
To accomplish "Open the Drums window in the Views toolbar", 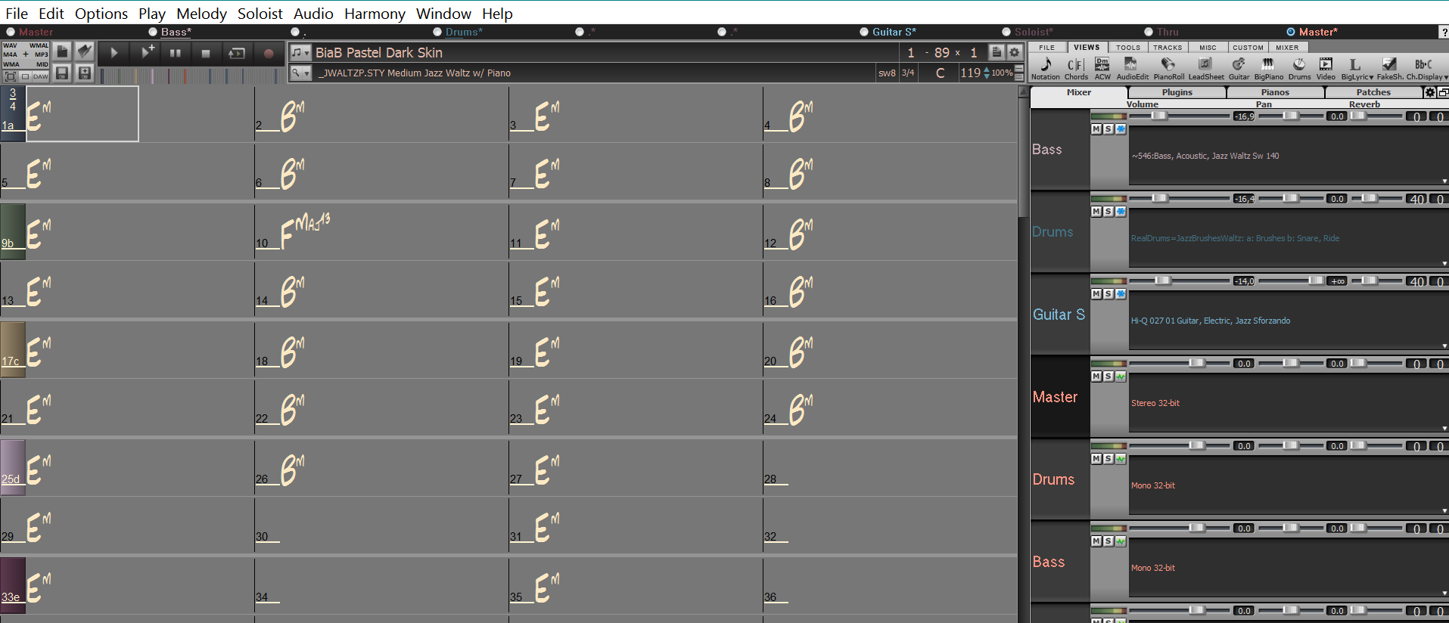I will pyautogui.click(x=1299, y=68).
